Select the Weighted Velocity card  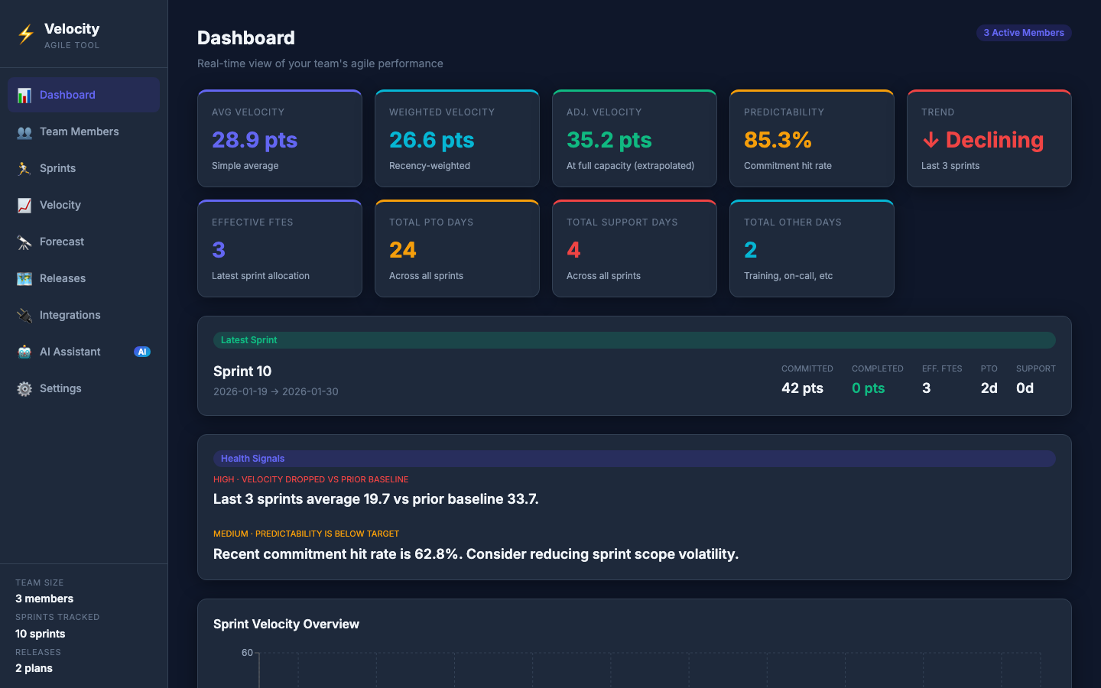(457, 138)
